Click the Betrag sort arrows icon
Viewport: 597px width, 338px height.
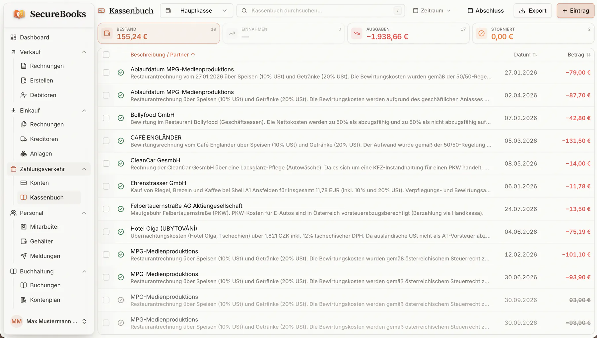[588, 55]
